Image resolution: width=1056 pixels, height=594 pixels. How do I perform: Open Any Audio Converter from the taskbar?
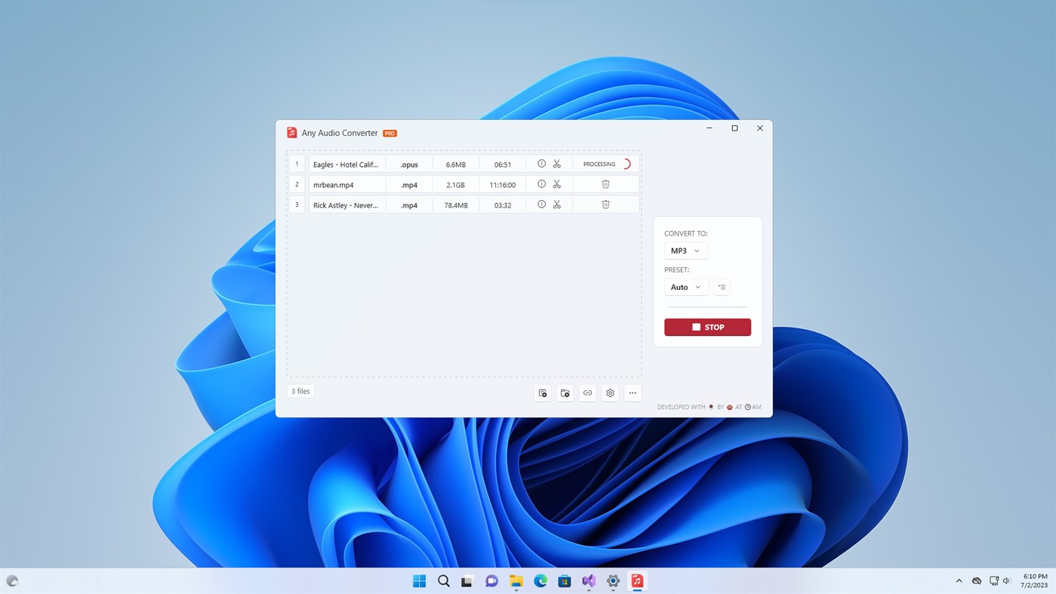coord(636,580)
